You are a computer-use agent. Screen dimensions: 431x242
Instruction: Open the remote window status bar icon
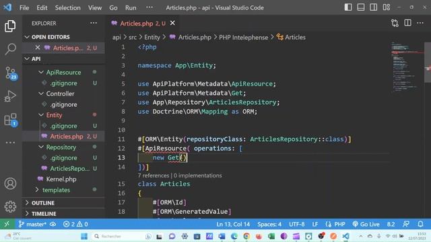[7, 224]
